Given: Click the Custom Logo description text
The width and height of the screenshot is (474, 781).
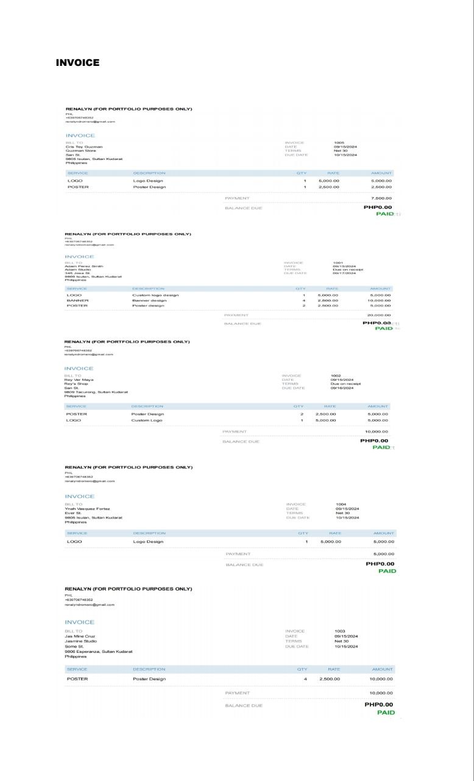Looking at the screenshot, I should (x=147, y=420).
